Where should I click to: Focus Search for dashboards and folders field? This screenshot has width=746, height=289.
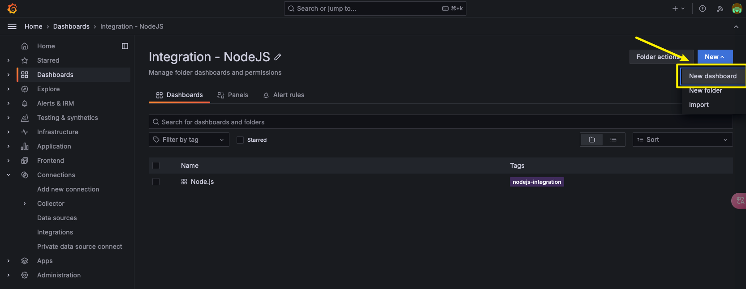coord(440,122)
